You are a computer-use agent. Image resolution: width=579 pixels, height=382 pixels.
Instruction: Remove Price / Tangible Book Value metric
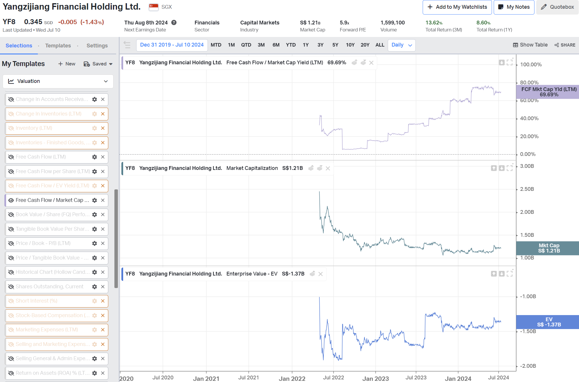(103, 258)
